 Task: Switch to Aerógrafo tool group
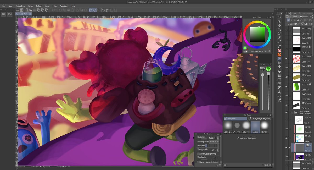[235, 119]
